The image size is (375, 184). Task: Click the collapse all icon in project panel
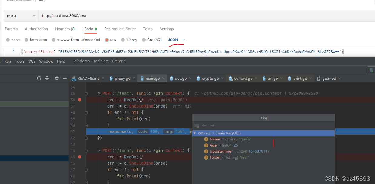click(x=47, y=78)
